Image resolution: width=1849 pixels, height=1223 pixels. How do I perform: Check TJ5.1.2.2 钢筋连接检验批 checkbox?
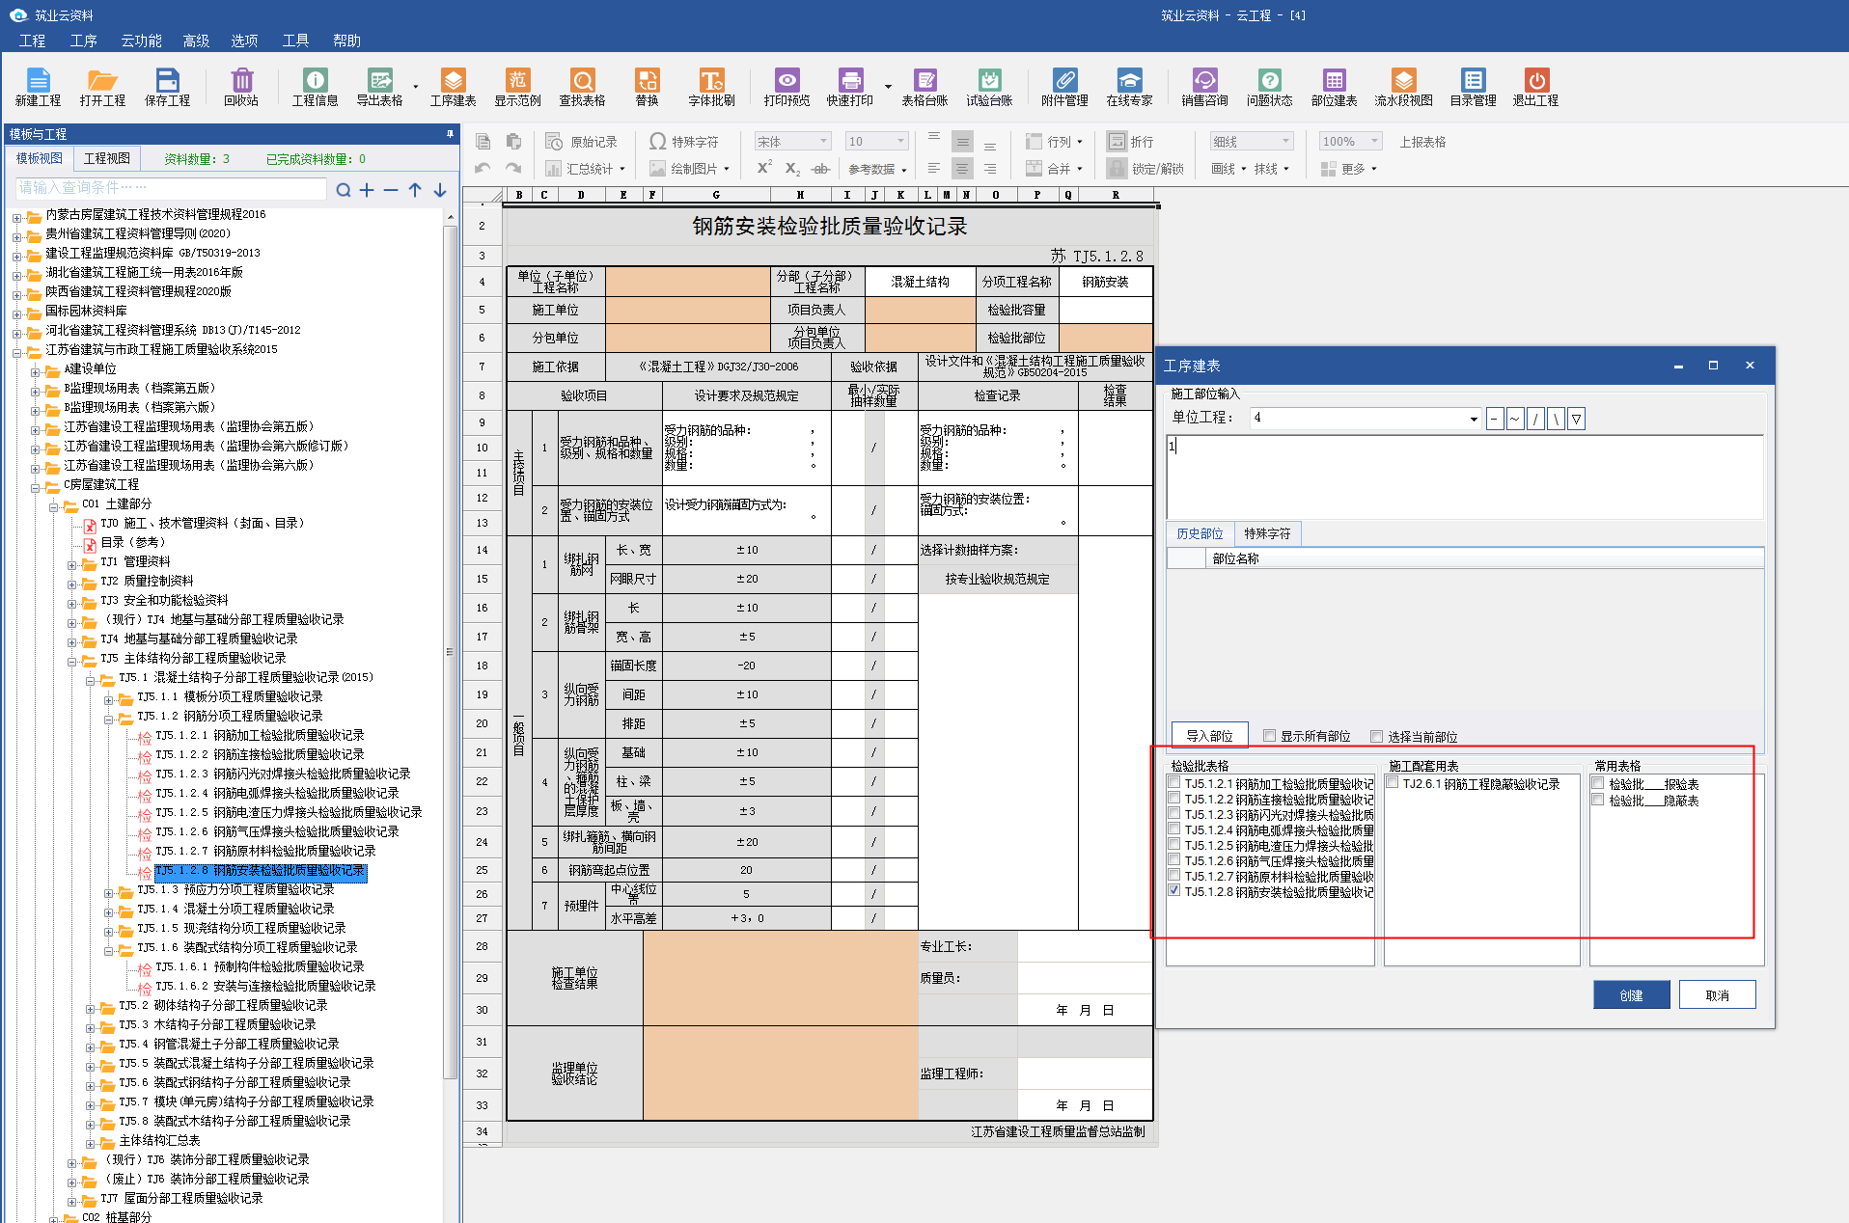[x=1174, y=798]
